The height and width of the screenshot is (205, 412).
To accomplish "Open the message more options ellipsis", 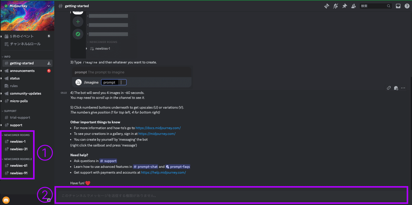I will point(403,88).
